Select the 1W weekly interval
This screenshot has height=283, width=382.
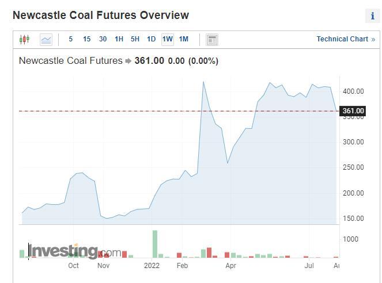167,39
